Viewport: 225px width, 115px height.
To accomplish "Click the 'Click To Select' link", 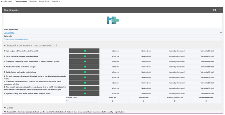I will (x=9, y=32).
